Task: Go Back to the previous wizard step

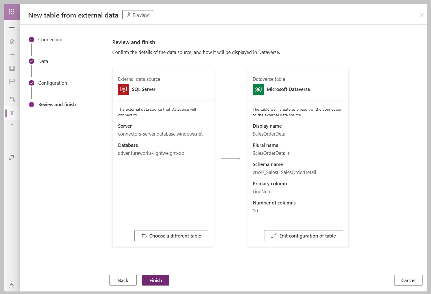Action: pos(123,280)
